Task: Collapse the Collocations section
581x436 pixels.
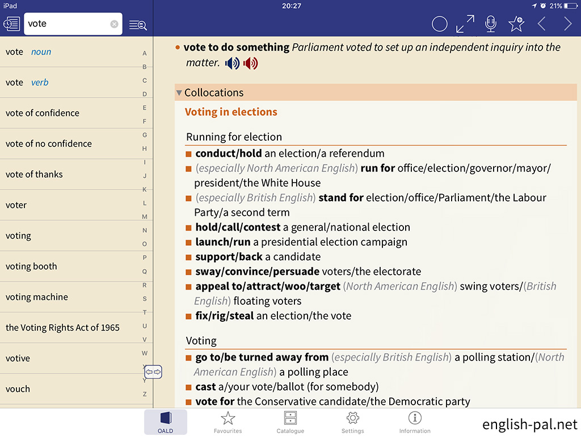Action: pyautogui.click(x=179, y=93)
